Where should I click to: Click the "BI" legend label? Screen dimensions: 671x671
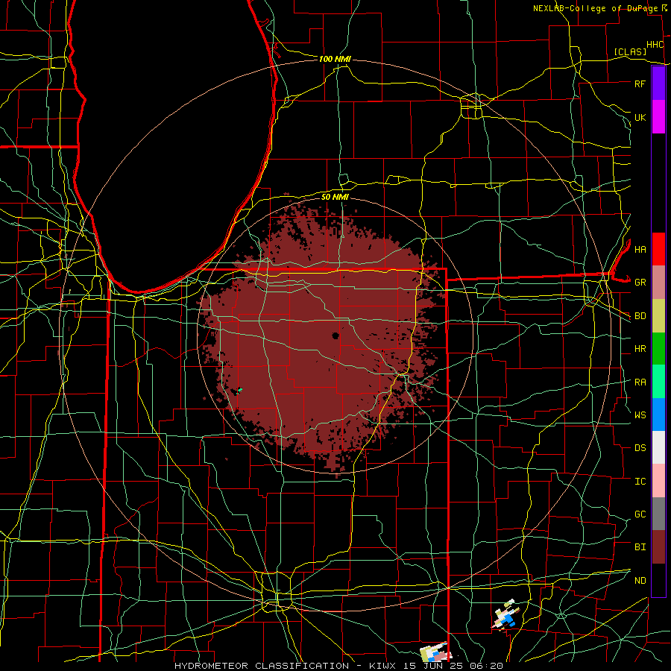640,547
